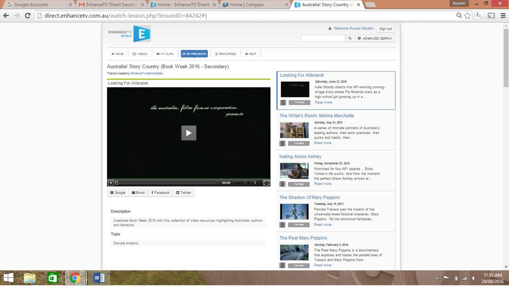Open the HELP nav item

pyautogui.click(x=251, y=54)
